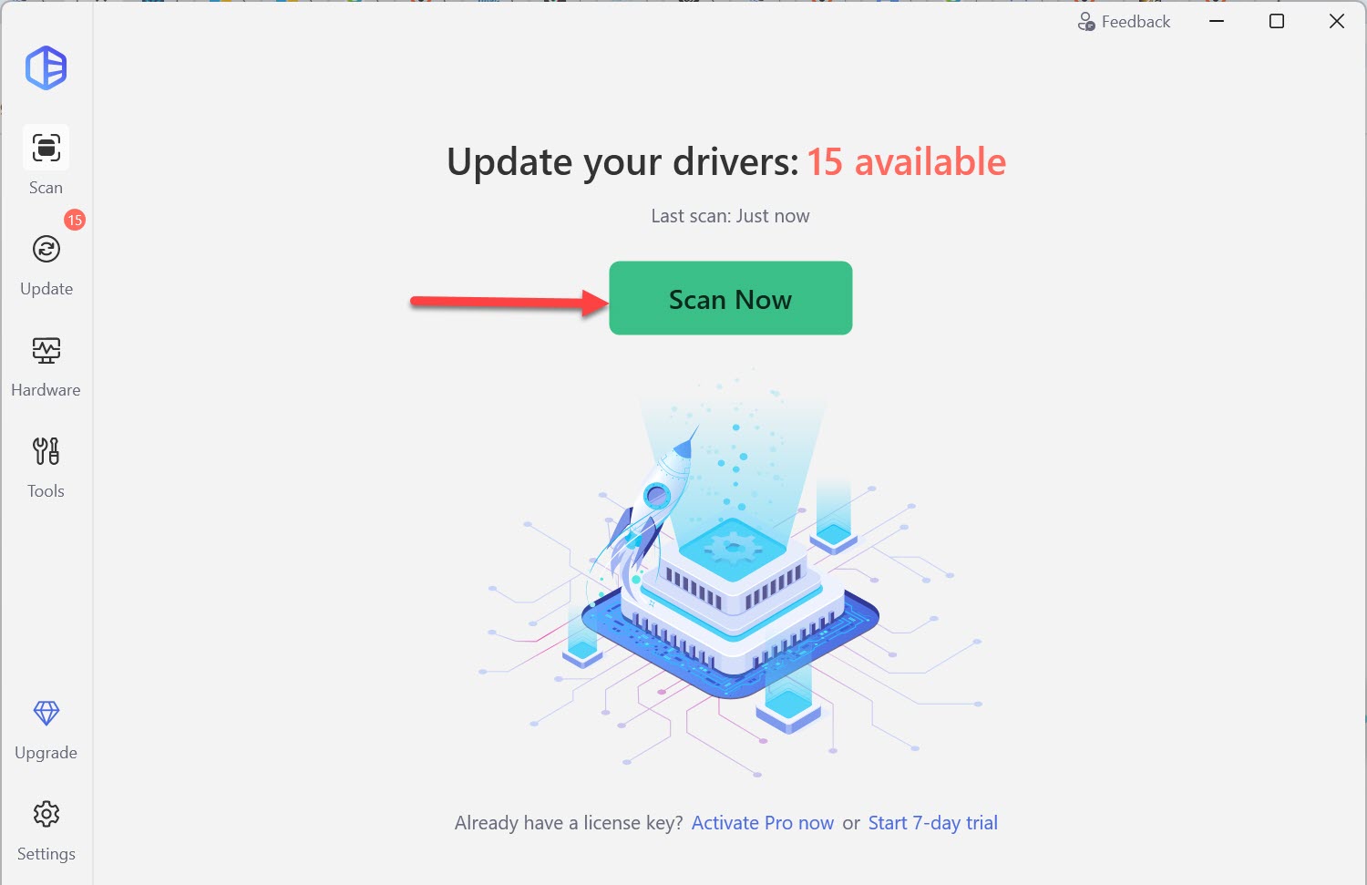Open the Scan sidebar icon
The image size is (1367, 885).
tap(46, 147)
